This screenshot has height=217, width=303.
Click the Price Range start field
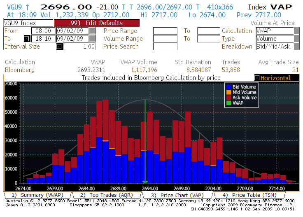tap(165, 31)
